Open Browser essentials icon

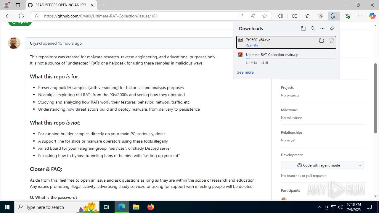coord(347,16)
